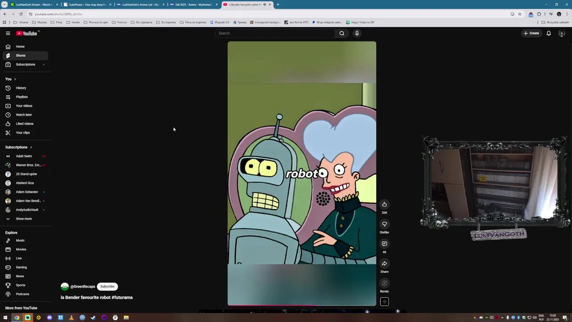Search with your voice microphone
572x322 pixels.
point(357,33)
